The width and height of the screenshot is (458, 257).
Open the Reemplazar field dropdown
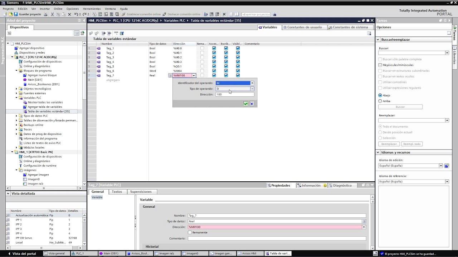[x=447, y=121]
